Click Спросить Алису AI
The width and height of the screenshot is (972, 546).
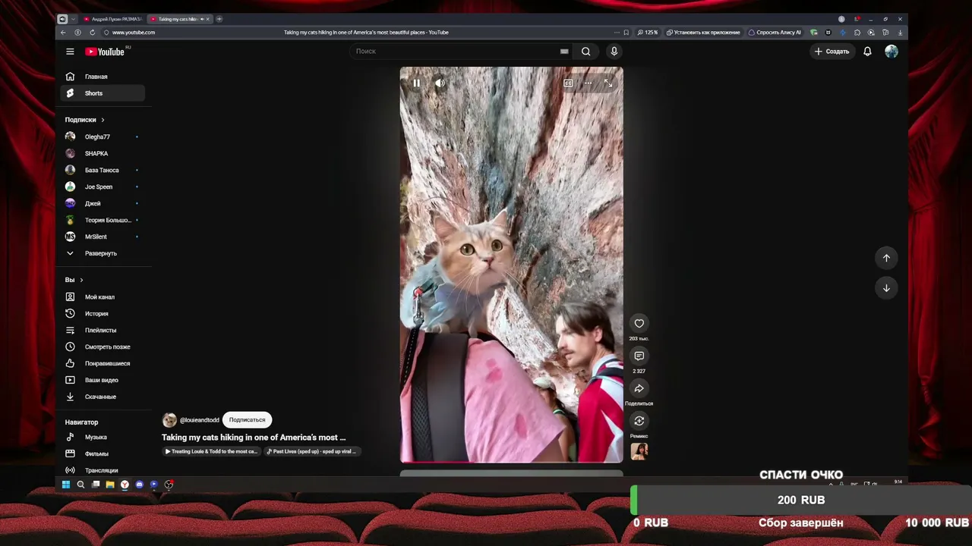[775, 33]
